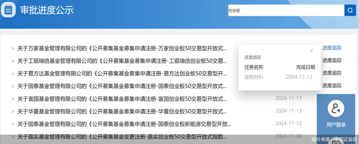Click the 2024-11-13 date in 富国 row
Screen dimensions: 359x144
click(x=289, y=98)
